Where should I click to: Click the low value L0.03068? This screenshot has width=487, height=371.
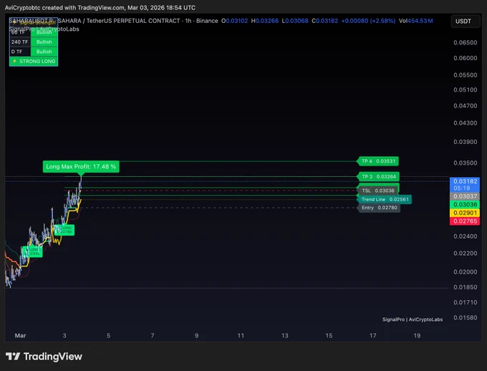pyautogui.click(x=295, y=21)
